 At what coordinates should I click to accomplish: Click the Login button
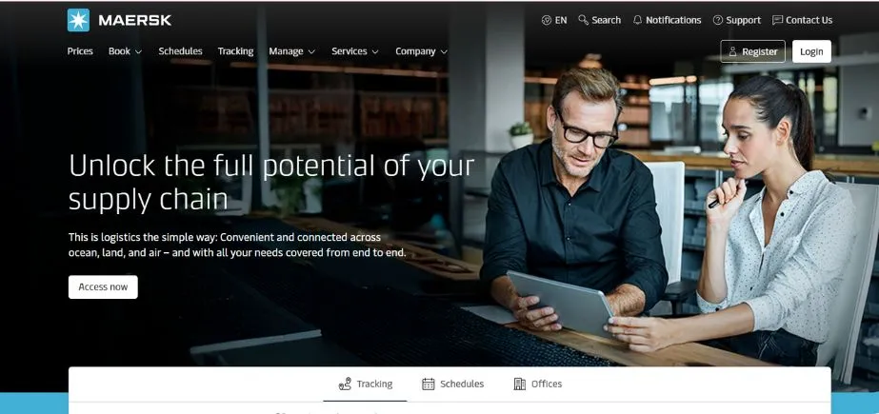point(811,51)
